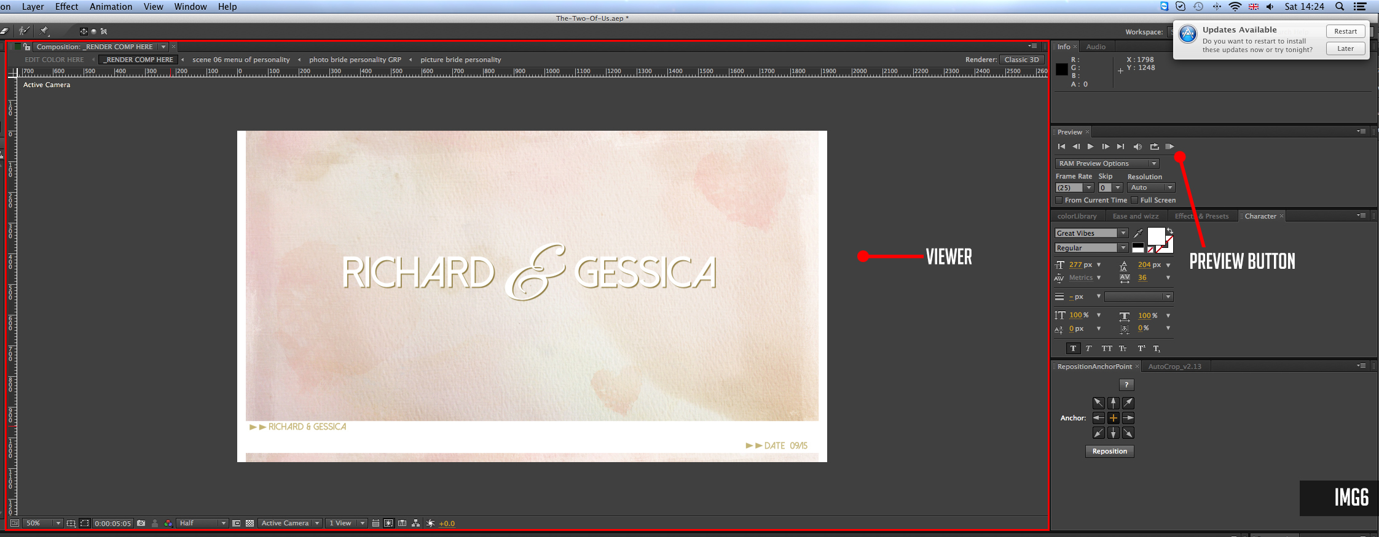Image resolution: width=1379 pixels, height=537 pixels.
Task: Set anchor to bottom-right arrow
Action: pos(1128,433)
